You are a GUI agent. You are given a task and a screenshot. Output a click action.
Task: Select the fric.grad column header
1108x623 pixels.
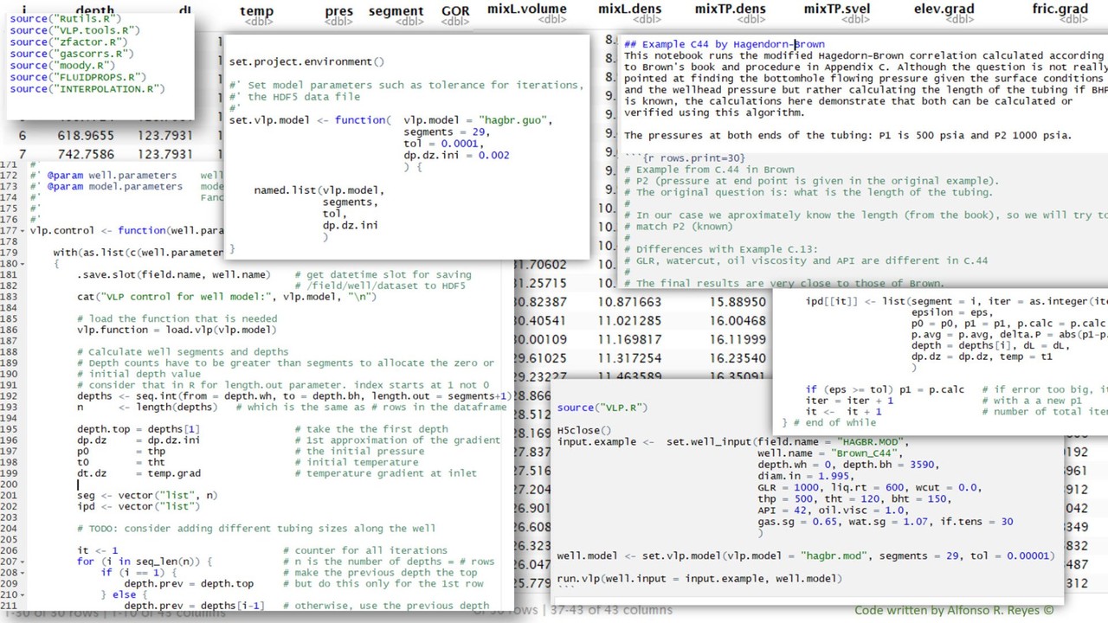pos(1060,10)
